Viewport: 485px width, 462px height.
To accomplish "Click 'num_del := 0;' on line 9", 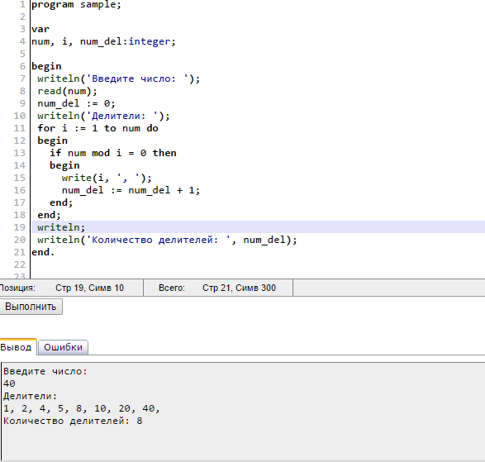I will coord(76,103).
